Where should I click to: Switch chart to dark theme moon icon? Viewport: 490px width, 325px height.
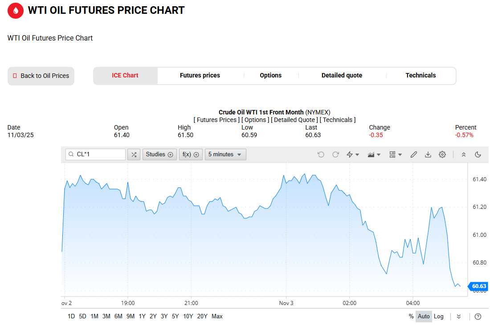pos(478,154)
